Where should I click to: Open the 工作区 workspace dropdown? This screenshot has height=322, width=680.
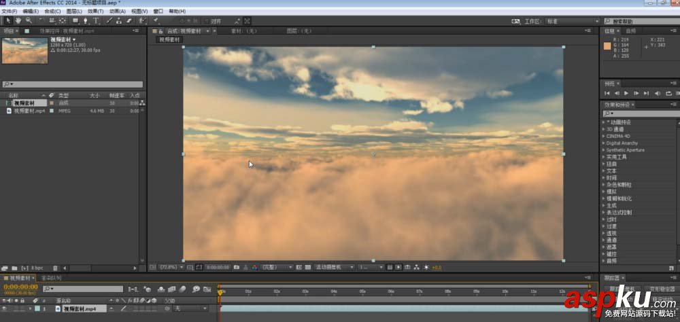pyautogui.click(x=571, y=21)
